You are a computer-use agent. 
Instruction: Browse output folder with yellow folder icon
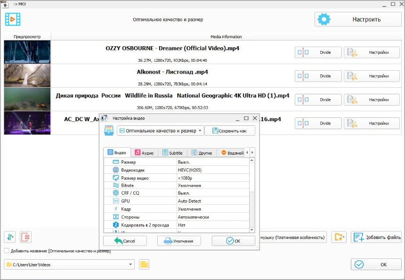[x=144, y=264]
